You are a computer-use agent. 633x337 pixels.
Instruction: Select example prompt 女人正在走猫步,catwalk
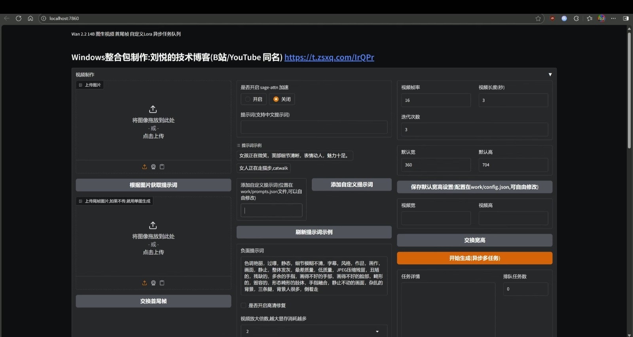click(263, 168)
